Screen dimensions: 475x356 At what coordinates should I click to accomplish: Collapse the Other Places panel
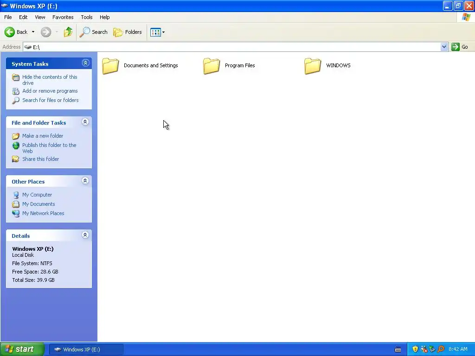[x=85, y=181]
